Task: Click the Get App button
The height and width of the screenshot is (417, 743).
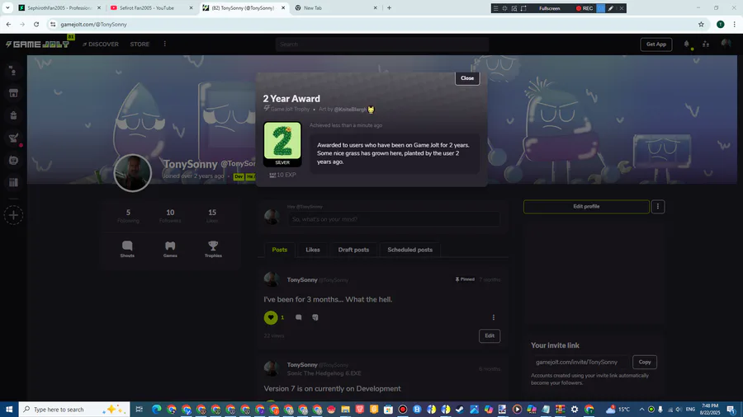Action: 656,45
